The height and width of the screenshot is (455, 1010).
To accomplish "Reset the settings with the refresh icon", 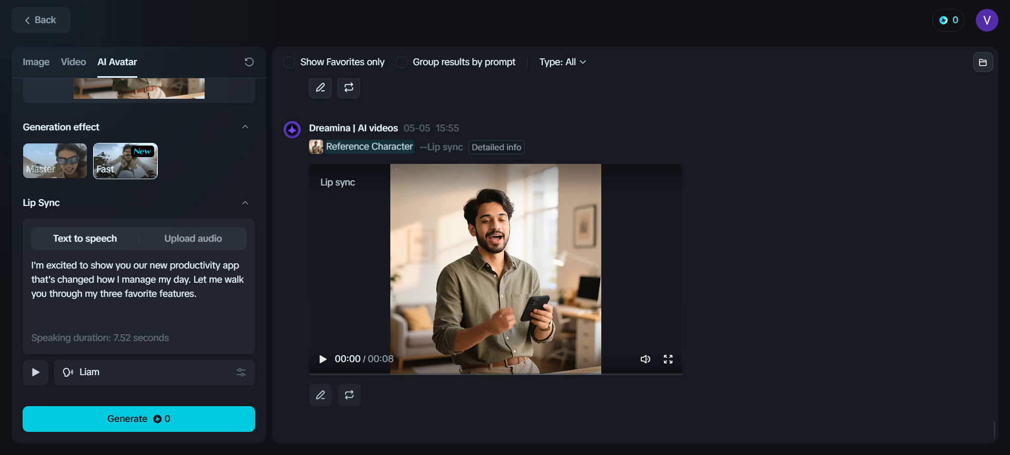I will pos(249,62).
